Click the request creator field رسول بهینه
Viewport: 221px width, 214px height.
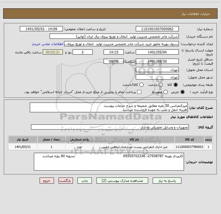(x=121, y=44)
